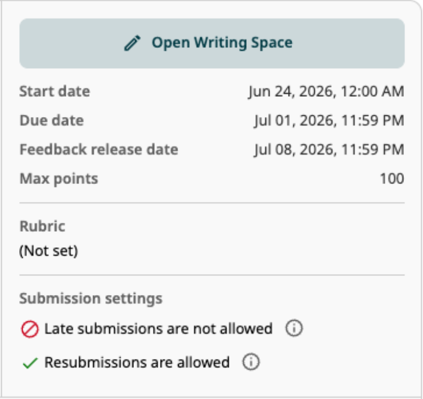Click the Open Writing Space button

coord(211,43)
